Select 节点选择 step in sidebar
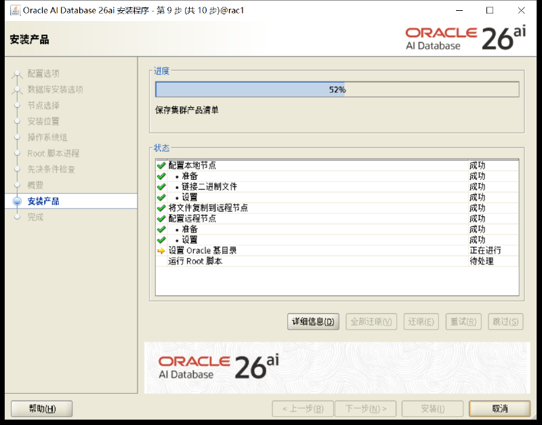The height and width of the screenshot is (425, 542). pyautogui.click(x=43, y=106)
